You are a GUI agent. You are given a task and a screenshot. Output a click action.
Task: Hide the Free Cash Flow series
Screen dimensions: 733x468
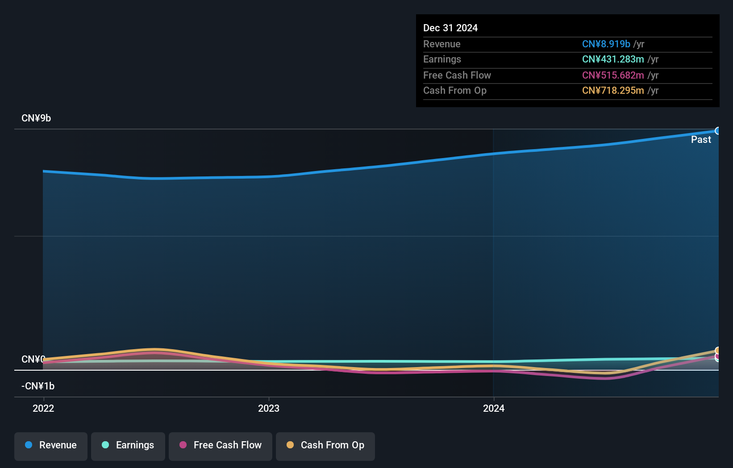tap(220, 445)
